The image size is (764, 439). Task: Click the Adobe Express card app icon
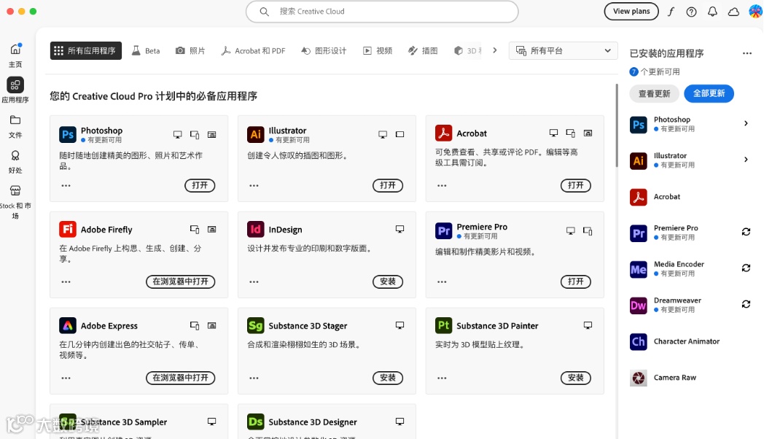pos(68,325)
